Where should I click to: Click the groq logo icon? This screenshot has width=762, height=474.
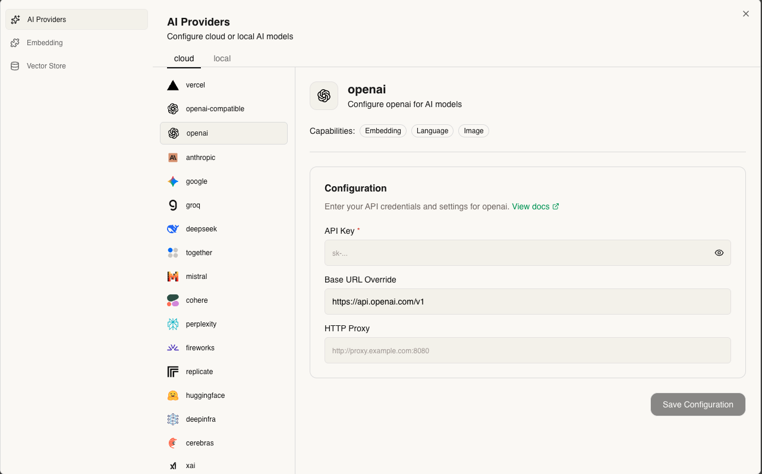click(x=173, y=205)
